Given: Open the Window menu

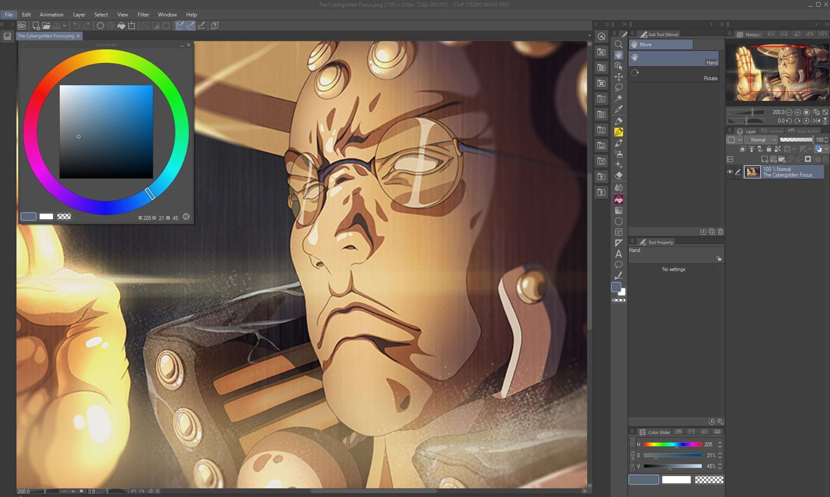Looking at the screenshot, I should tap(168, 14).
